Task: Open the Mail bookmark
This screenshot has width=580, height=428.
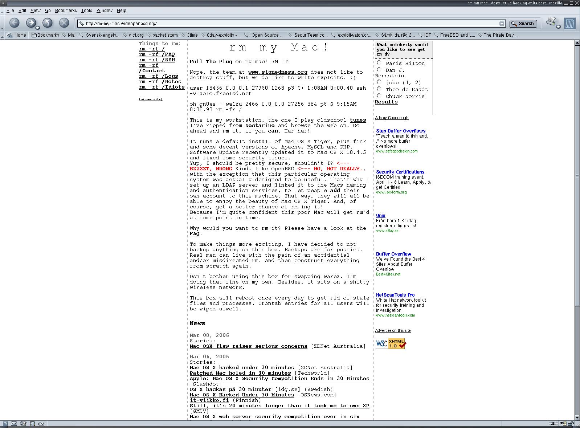Action: (x=69, y=35)
